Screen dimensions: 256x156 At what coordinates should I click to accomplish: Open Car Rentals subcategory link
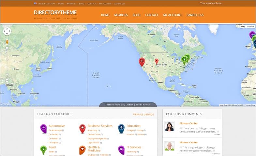(x=53, y=138)
